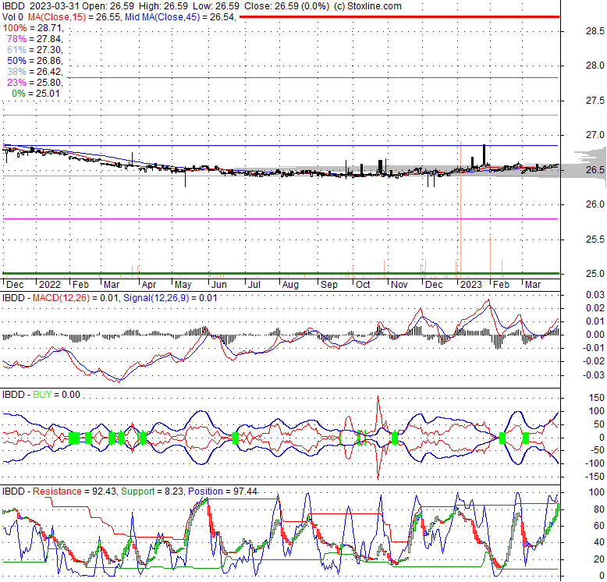Select the Mid MA(Close,45) = 26.54 legend
The height and width of the screenshot is (582, 607).
pyautogui.click(x=179, y=17)
